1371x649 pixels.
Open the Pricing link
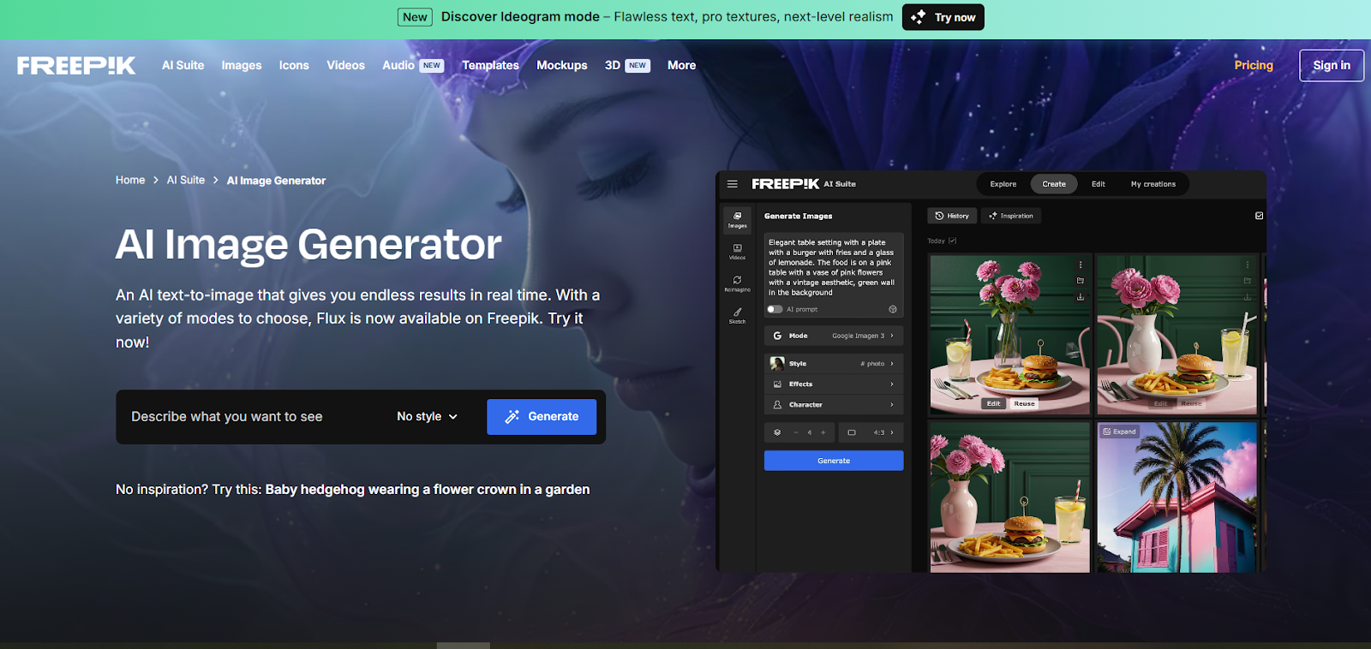[1254, 65]
